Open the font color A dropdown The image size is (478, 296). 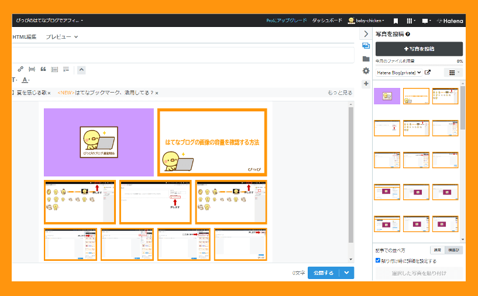pyautogui.click(x=26, y=80)
